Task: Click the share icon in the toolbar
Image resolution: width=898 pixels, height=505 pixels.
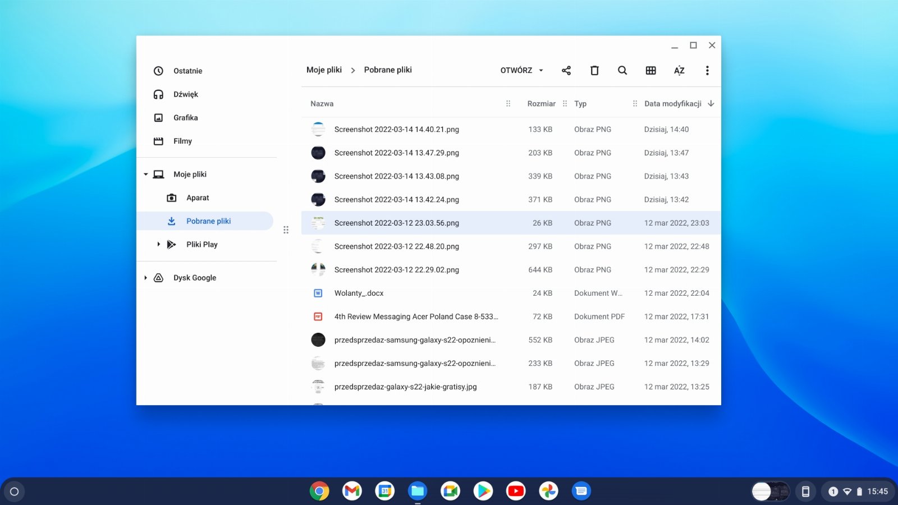Action: [x=566, y=70]
